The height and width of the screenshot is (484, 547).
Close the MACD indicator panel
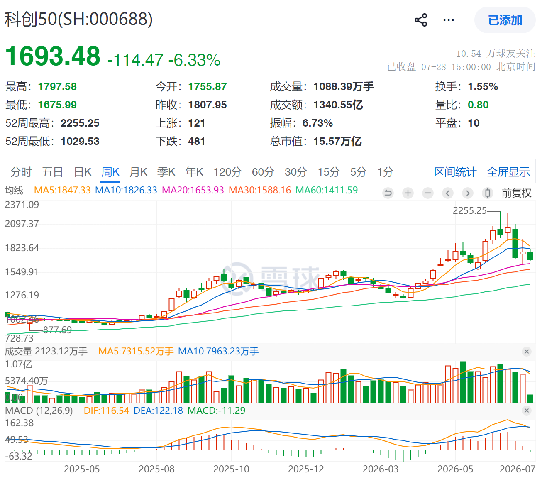pos(527,411)
